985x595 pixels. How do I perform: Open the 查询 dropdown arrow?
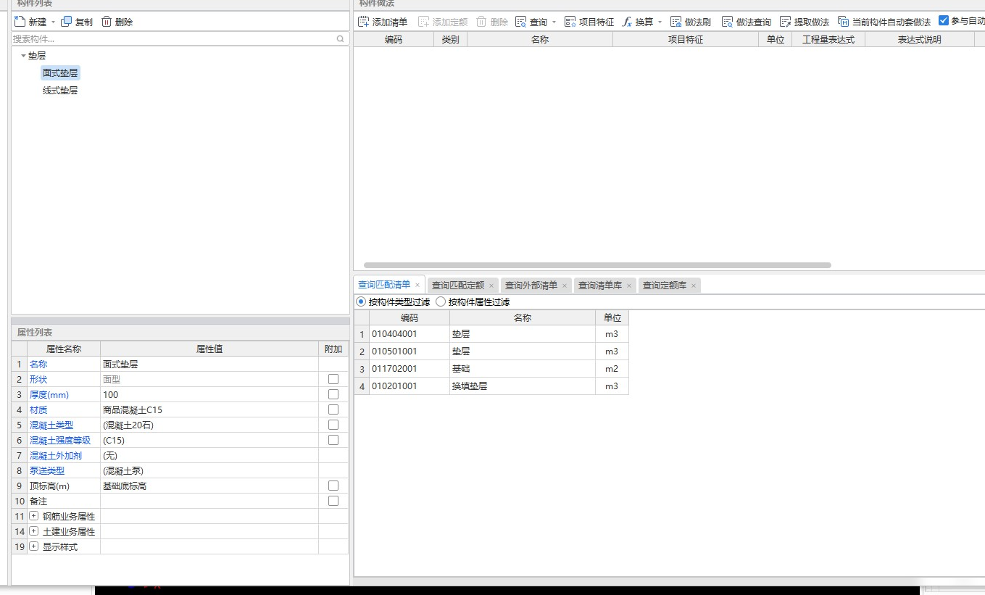click(554, 22)
